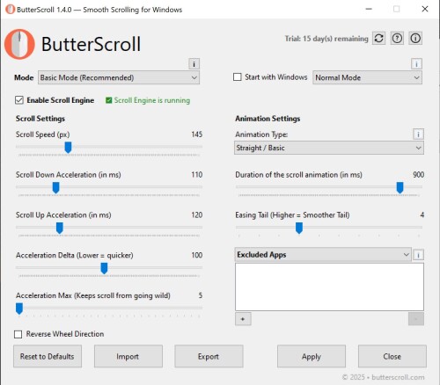440x385 pixels.
Task: Click the refresh trial status icon
Action: pyautogui.click(x=379, y=39)
